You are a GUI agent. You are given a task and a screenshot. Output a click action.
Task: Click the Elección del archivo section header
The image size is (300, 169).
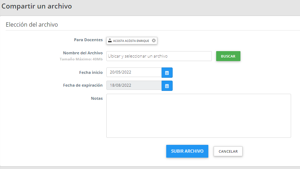(x=32, y=25)
